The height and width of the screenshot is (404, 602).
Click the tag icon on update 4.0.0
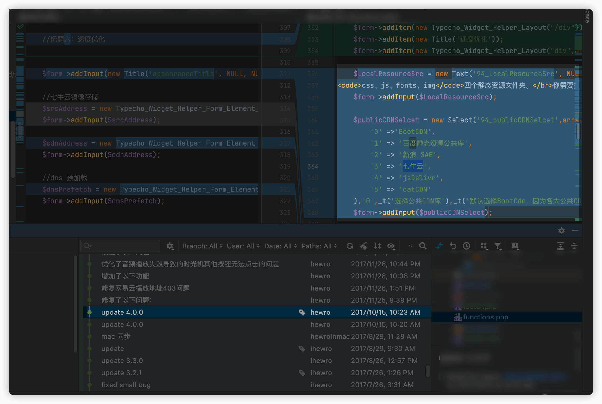pyautogui.click(x=302, y=313)
